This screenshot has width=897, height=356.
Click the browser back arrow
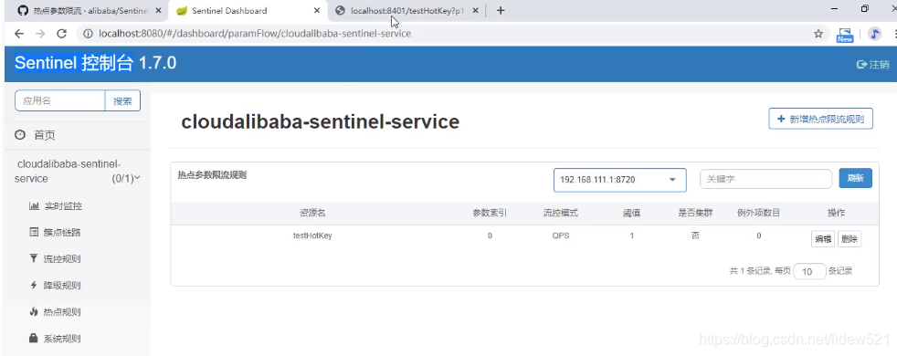[x=19, y=34]
